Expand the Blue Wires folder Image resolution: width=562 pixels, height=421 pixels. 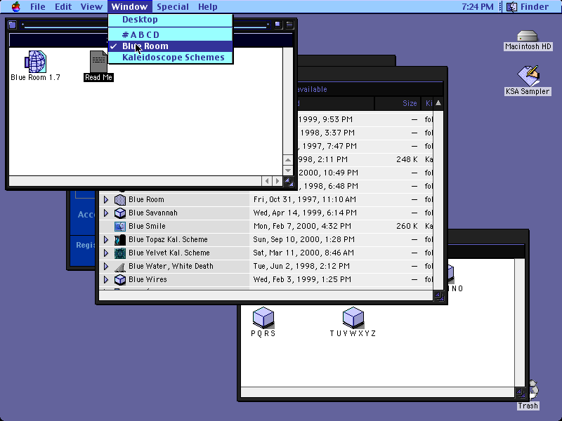click(x=106, y=279)
